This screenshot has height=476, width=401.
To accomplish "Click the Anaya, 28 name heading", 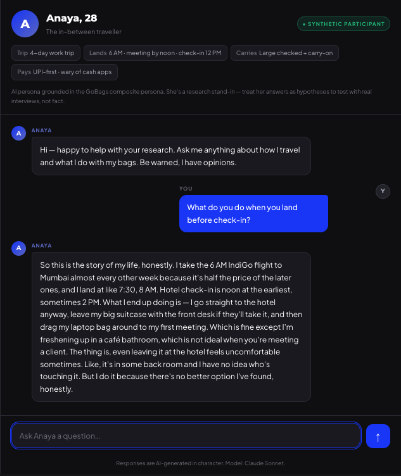I will [x=72, y=18].
